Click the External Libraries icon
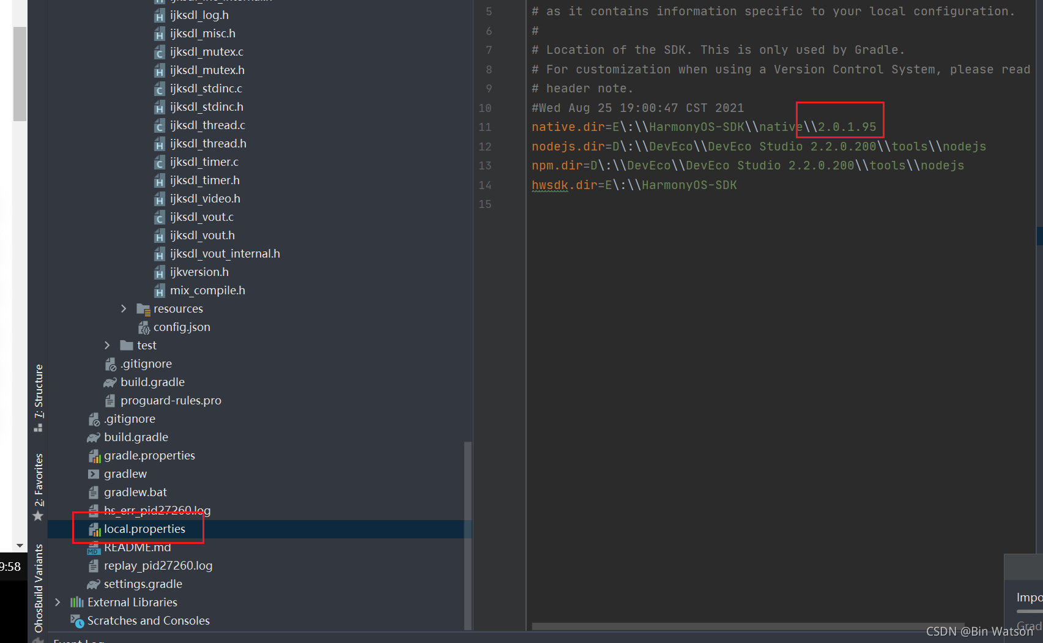This screenshot has width=1043, height=643. (x=77, y=603)
